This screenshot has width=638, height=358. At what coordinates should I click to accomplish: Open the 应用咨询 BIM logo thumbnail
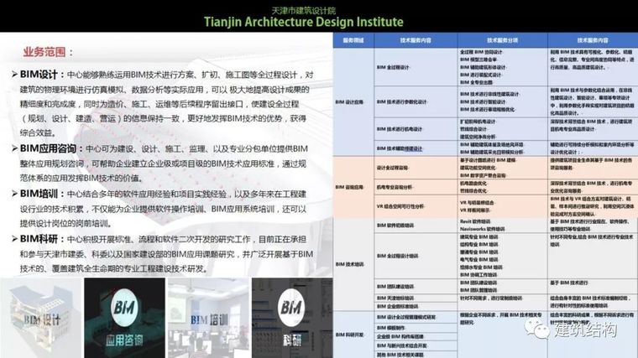(x=124, y=319)
